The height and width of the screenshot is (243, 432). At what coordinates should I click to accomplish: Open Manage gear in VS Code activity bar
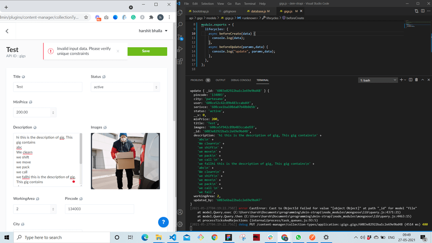point(180,224)
